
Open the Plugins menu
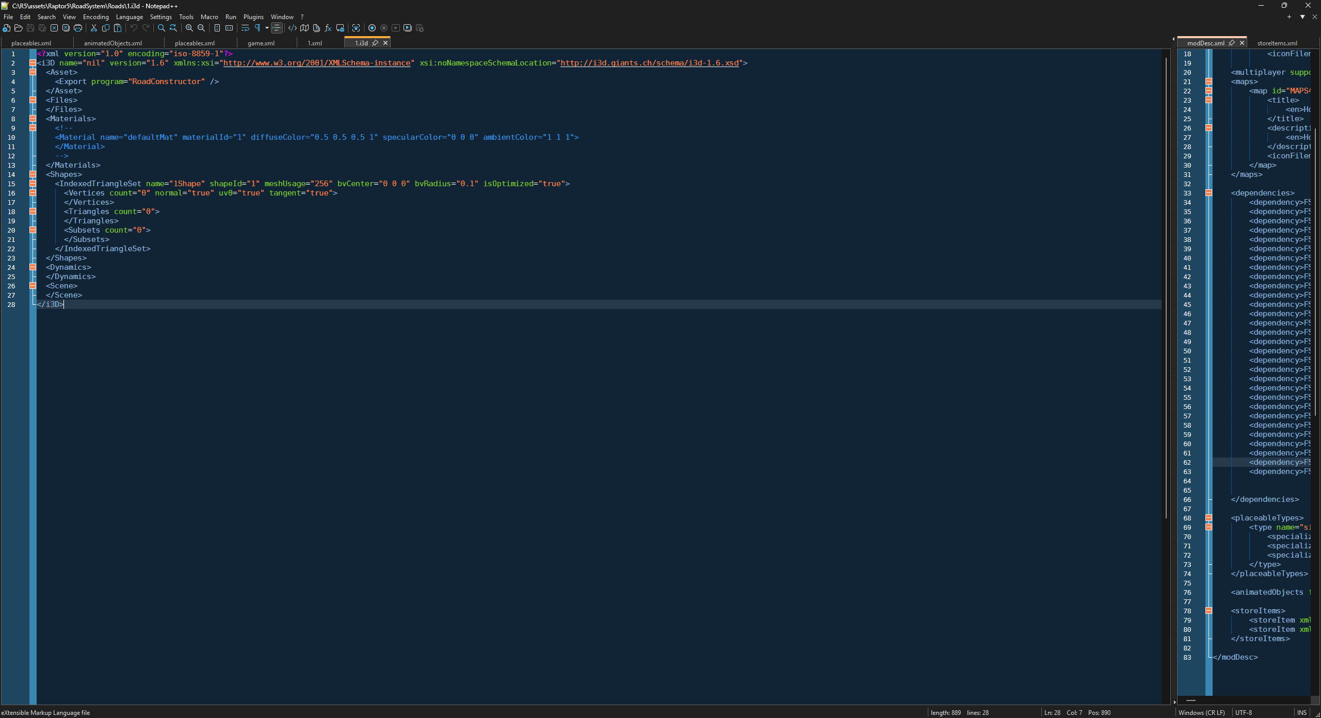[x=253, y=17]
